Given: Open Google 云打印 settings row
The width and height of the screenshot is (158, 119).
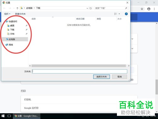Looking at the screenshot, I should pos(79,108).
